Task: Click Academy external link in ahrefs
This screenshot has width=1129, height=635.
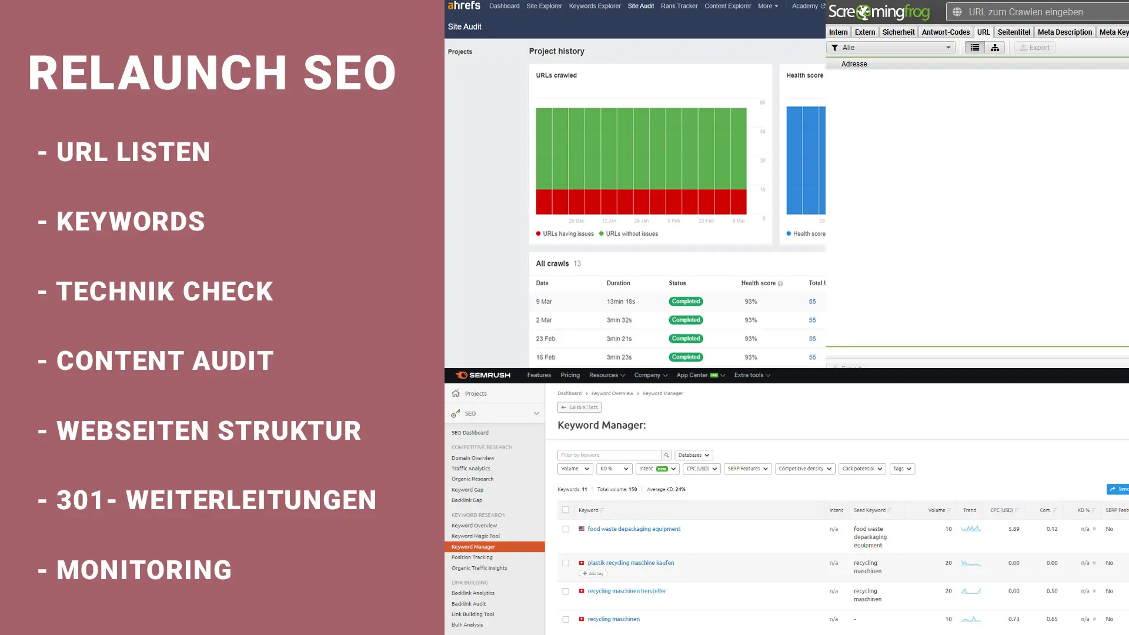Action: [x=808, y=6]
